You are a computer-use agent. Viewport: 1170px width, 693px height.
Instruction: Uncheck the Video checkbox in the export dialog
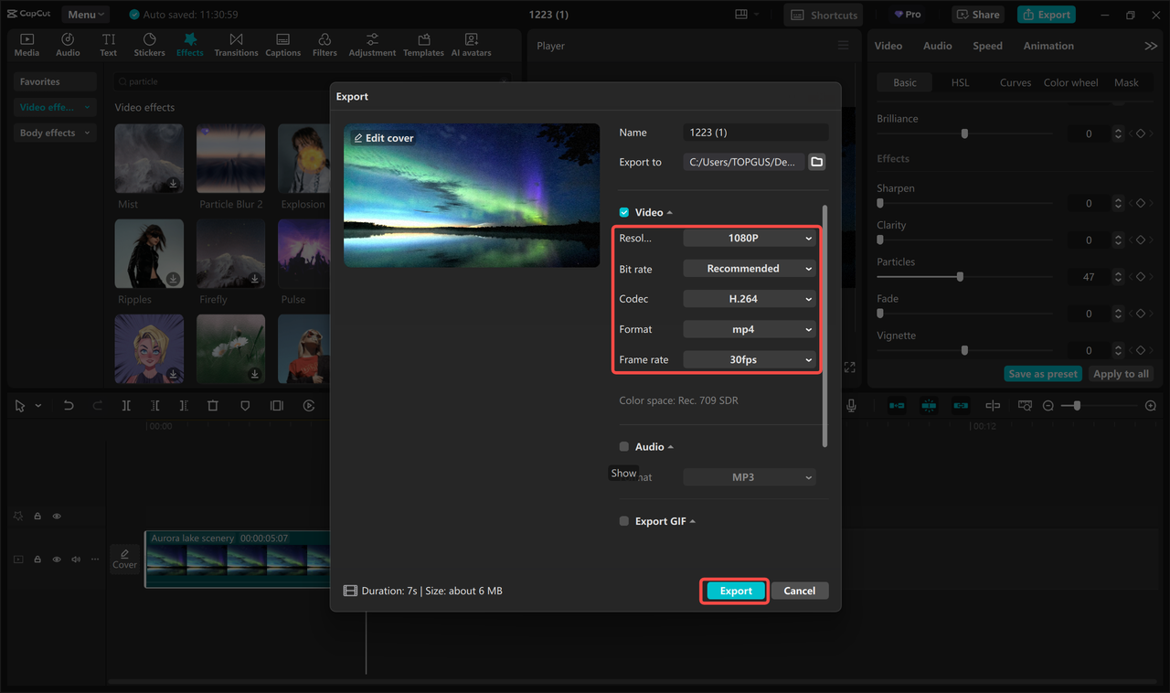(623, 211)
